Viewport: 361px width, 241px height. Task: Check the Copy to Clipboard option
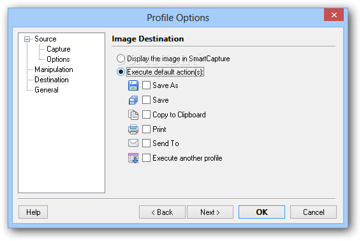click(x=146, y=114)
